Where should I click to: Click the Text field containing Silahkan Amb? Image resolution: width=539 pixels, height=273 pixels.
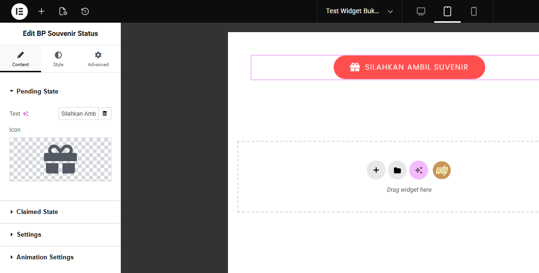click(78, 114)
